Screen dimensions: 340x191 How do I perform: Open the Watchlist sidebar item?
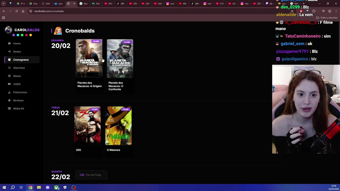(x=22, y=68)
